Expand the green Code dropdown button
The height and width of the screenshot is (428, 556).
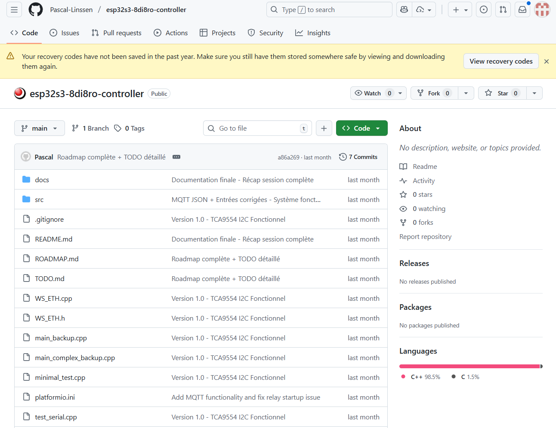pyautogui.click(x=361, y=128)
